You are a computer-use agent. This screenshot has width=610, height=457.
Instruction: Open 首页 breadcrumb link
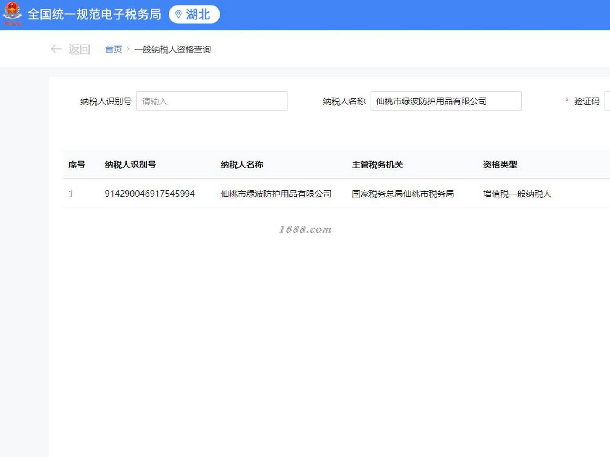(114, 50)
